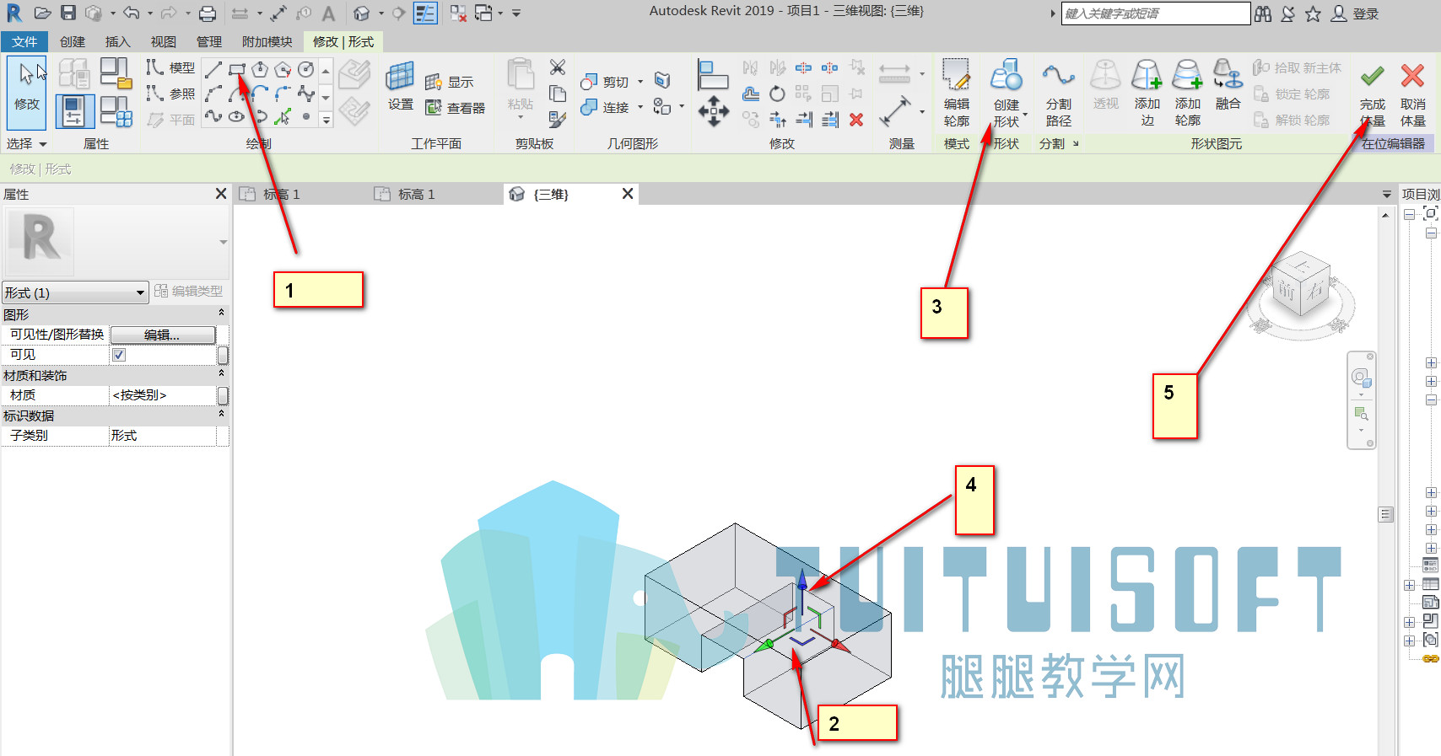The image size is (1441, 756).
Task: Click the Visibility/Graphics Edit button
Action: (163, 335)
